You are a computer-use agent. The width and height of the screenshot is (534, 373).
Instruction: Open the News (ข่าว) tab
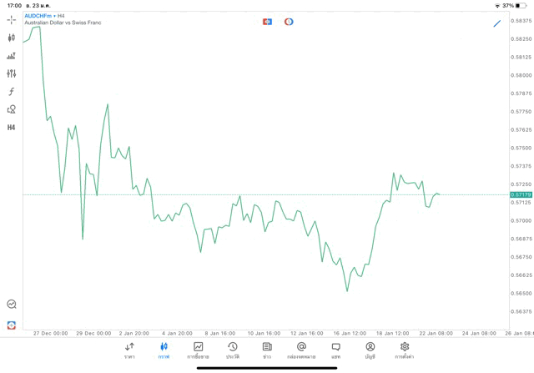pos(267,350)
